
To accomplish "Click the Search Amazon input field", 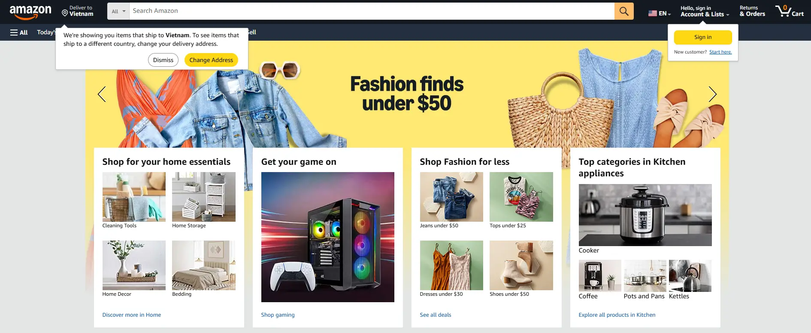I will 372,11.
